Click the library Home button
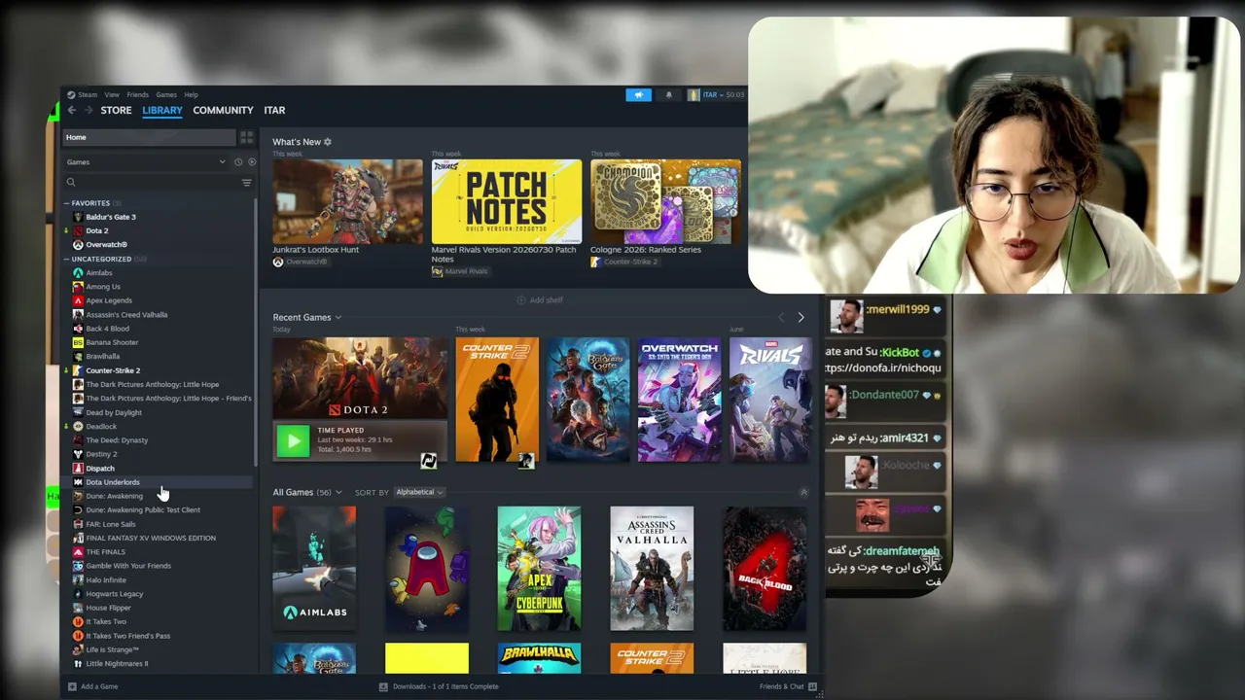The height and width of the screenshot is (700, 1245). [149, 137]
